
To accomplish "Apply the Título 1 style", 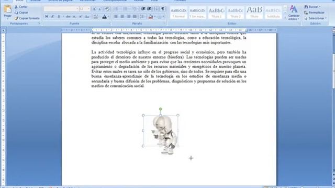I will coord(216,13).
